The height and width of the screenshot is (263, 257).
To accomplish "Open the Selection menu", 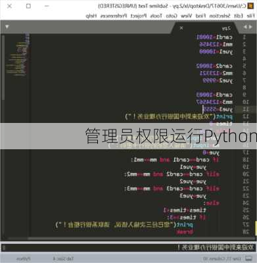I will pyautogui.click(x=220, y=16).
